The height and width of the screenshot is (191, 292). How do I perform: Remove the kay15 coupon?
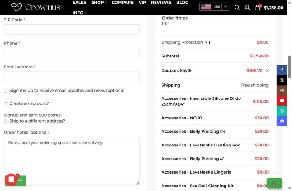coord(267,71)
